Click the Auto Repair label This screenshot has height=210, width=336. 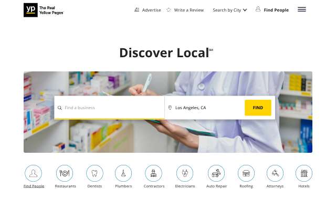pos(216,186)
